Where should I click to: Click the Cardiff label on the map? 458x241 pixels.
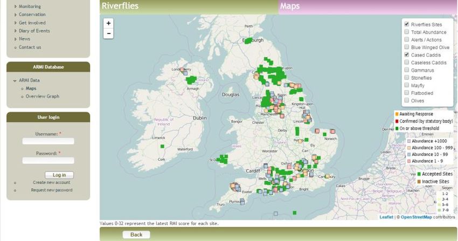(253, 171)
